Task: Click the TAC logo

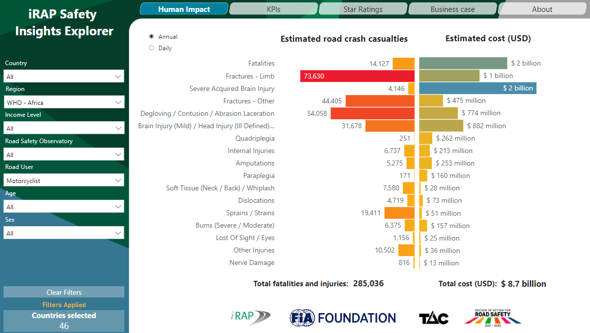Action: click(x=434, y=318)
